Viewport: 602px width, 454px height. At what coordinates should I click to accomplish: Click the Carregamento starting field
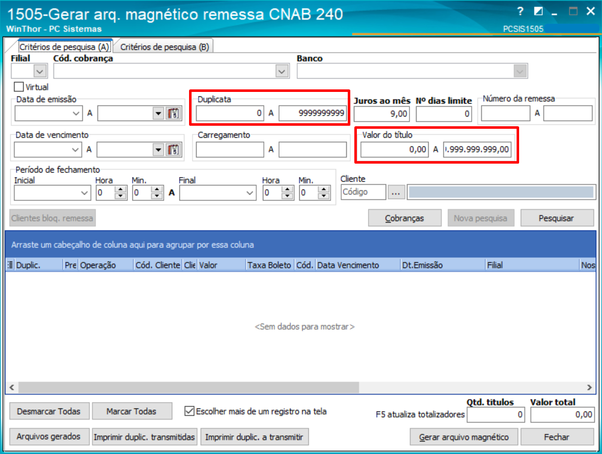pyautogui.click(x=230, y=149)
